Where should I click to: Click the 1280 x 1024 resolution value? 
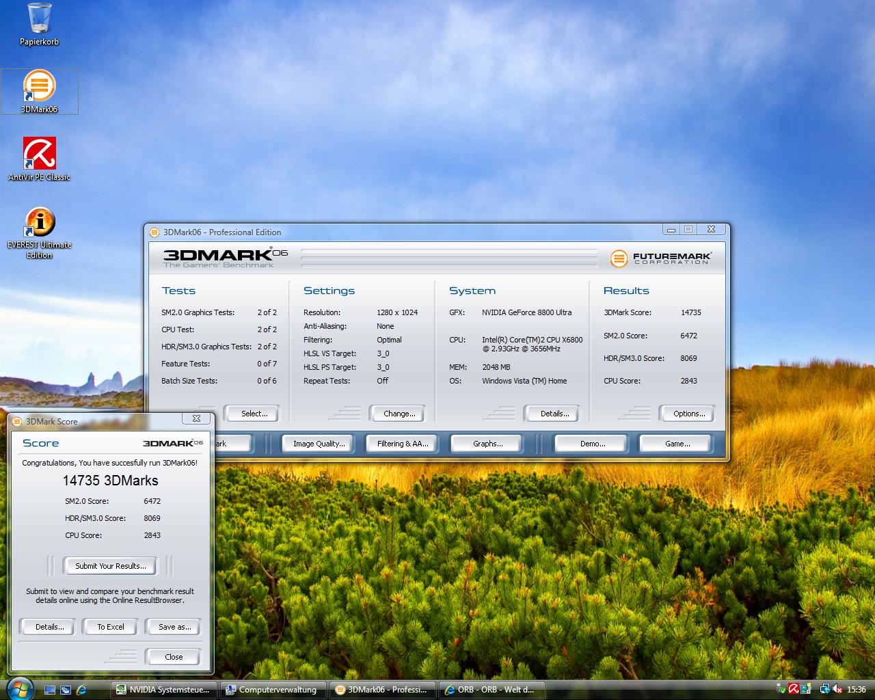coord(396,312)
